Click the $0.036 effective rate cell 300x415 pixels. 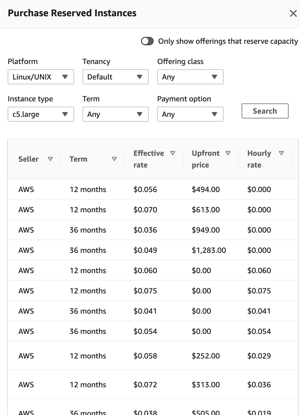145,230
